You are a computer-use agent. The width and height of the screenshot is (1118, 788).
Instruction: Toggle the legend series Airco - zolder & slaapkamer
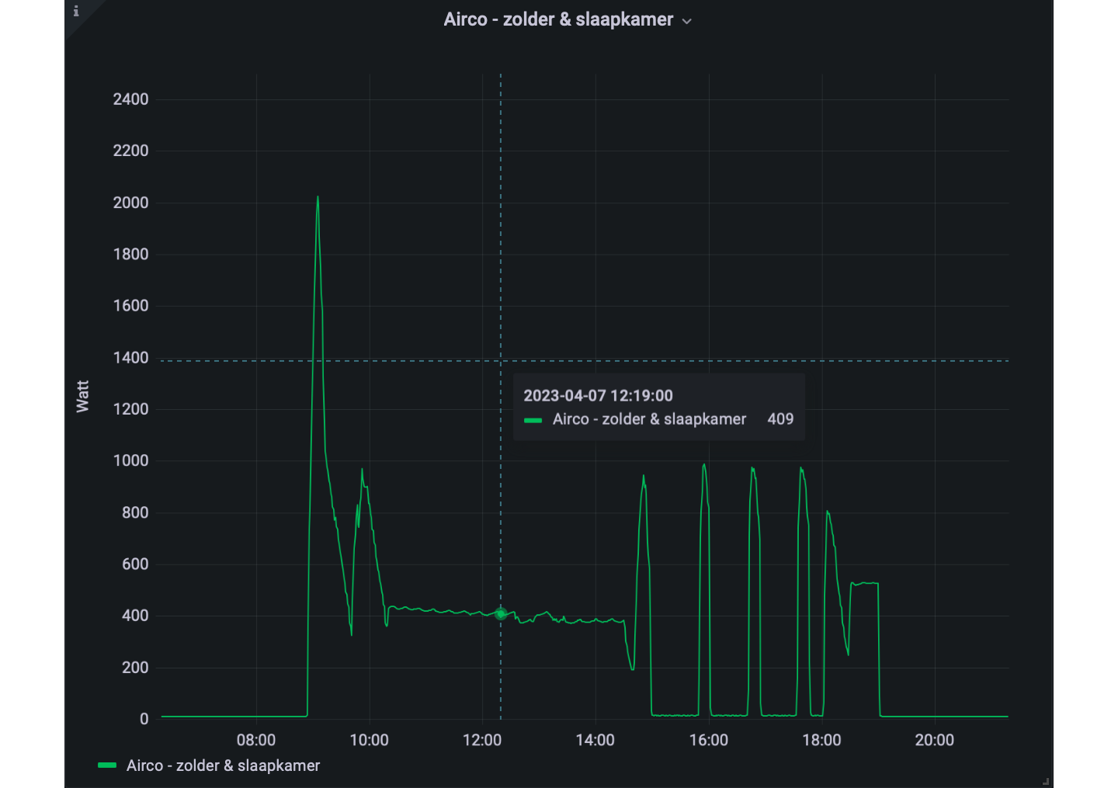tap(223, 765)
